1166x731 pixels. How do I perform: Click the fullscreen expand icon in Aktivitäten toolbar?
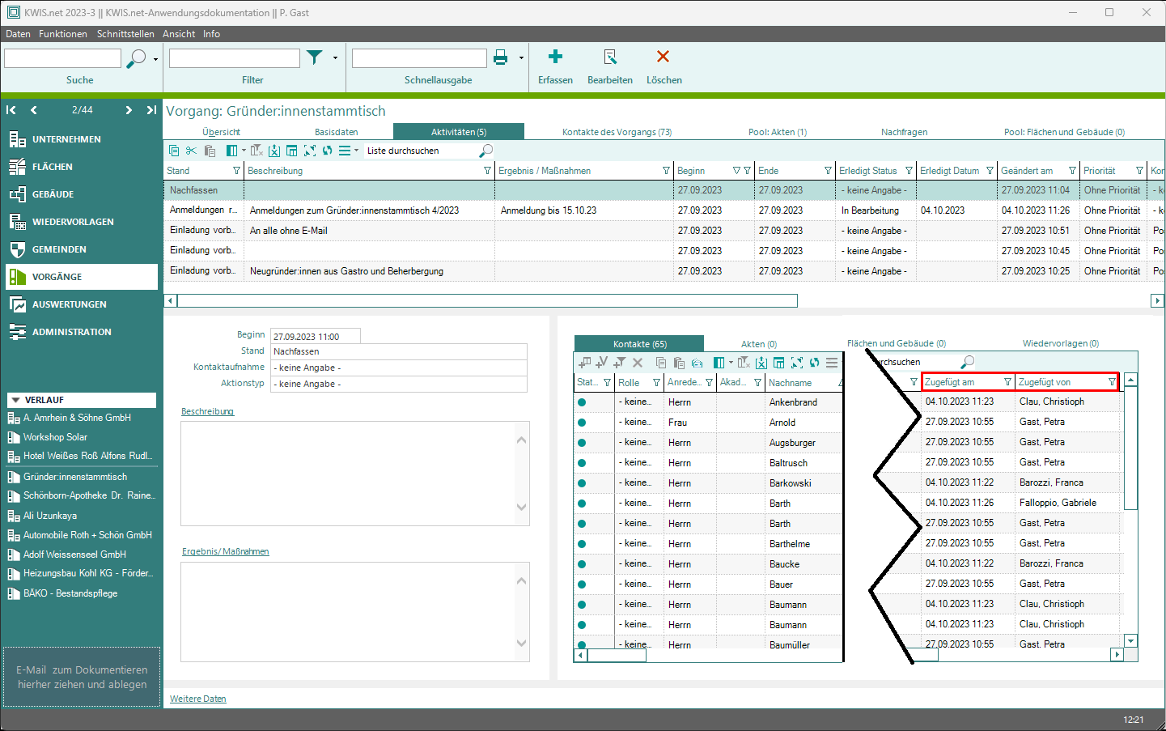[310, 151]
